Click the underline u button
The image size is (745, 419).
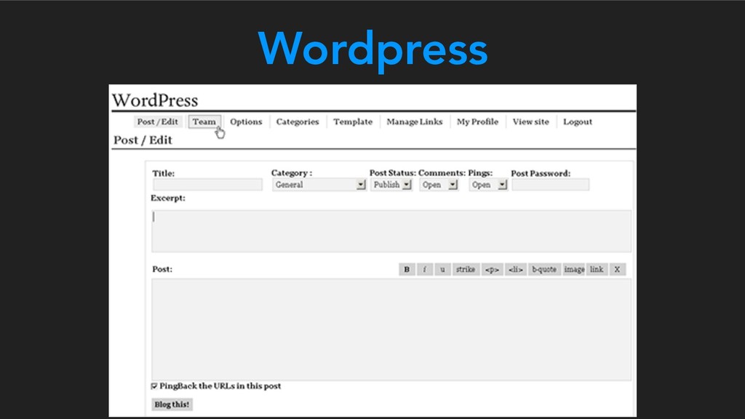pos(442,269)
